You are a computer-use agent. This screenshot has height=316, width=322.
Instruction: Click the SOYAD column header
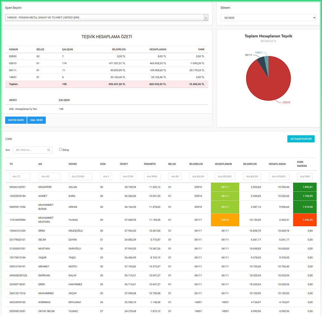point(73,164)
